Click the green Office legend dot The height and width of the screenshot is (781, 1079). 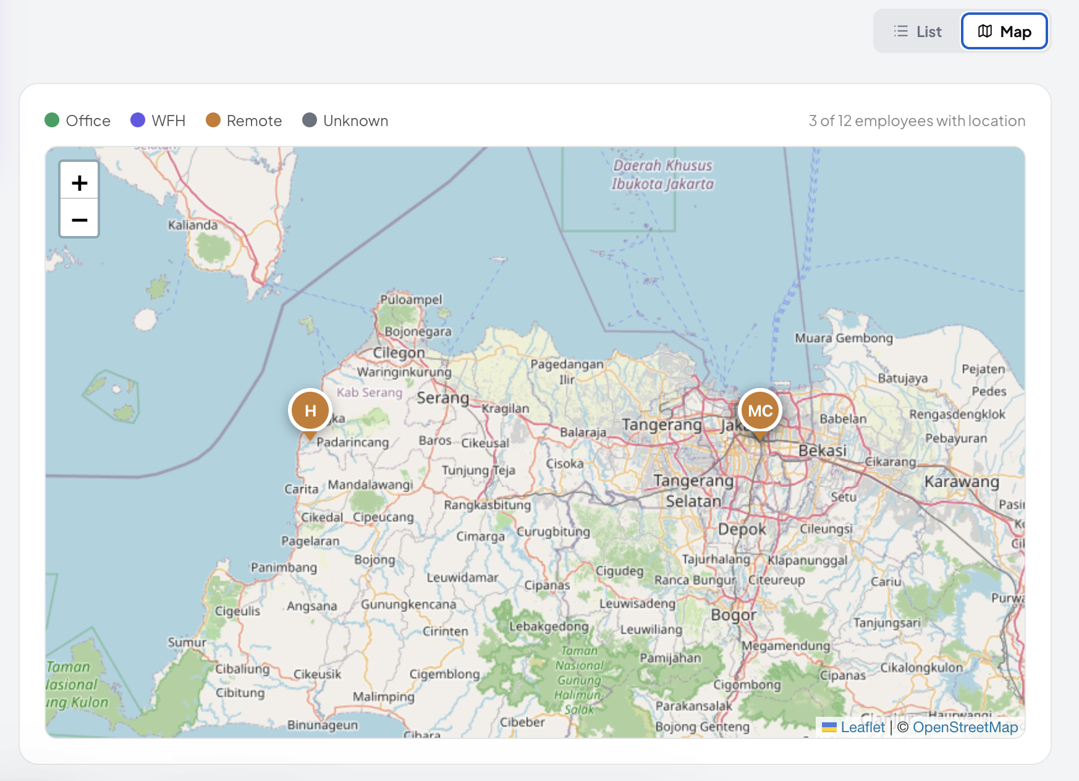tap(52, 120)
